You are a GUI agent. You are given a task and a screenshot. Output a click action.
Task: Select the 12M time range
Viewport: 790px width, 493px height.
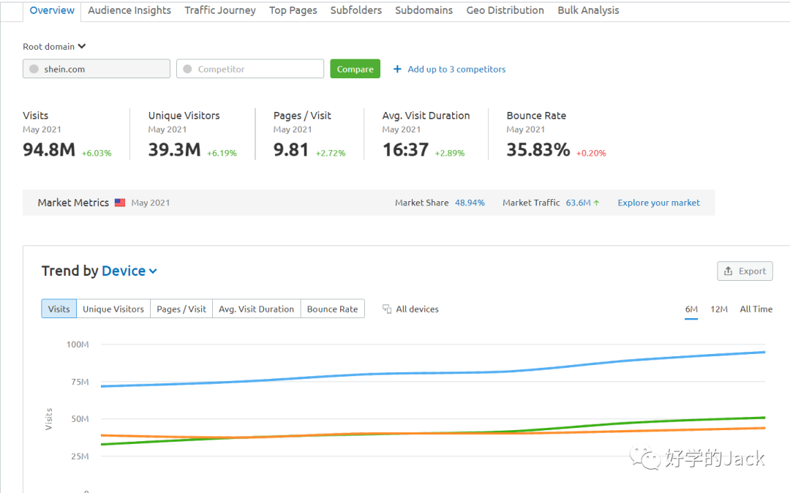click(x=719, y=309)
